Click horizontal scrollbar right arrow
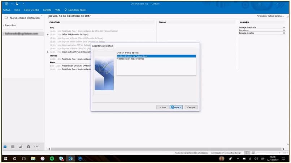The image size is (291, 163). 283,149
